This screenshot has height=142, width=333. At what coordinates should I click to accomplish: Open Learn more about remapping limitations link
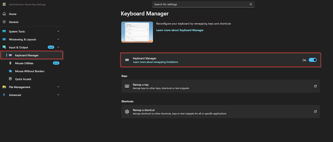[156, 62]
